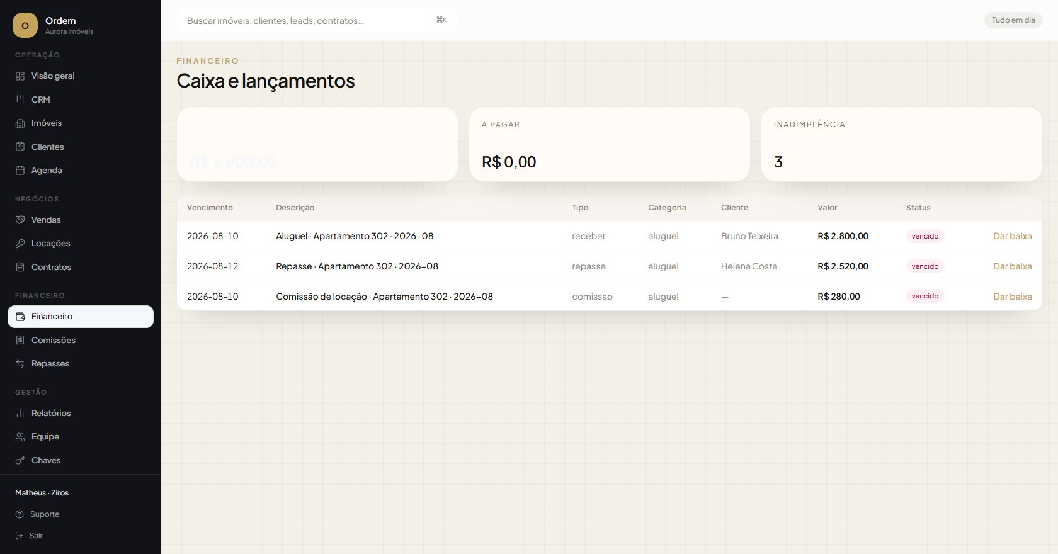1058x554 pixels.
Task: Click the Suporte help circle icon
Action: tap(20, 514)
